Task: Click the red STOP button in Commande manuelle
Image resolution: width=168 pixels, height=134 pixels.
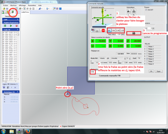Action: (103, 30)
